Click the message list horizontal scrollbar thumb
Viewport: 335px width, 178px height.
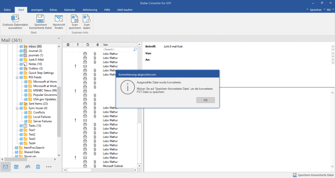click(79, 170)
